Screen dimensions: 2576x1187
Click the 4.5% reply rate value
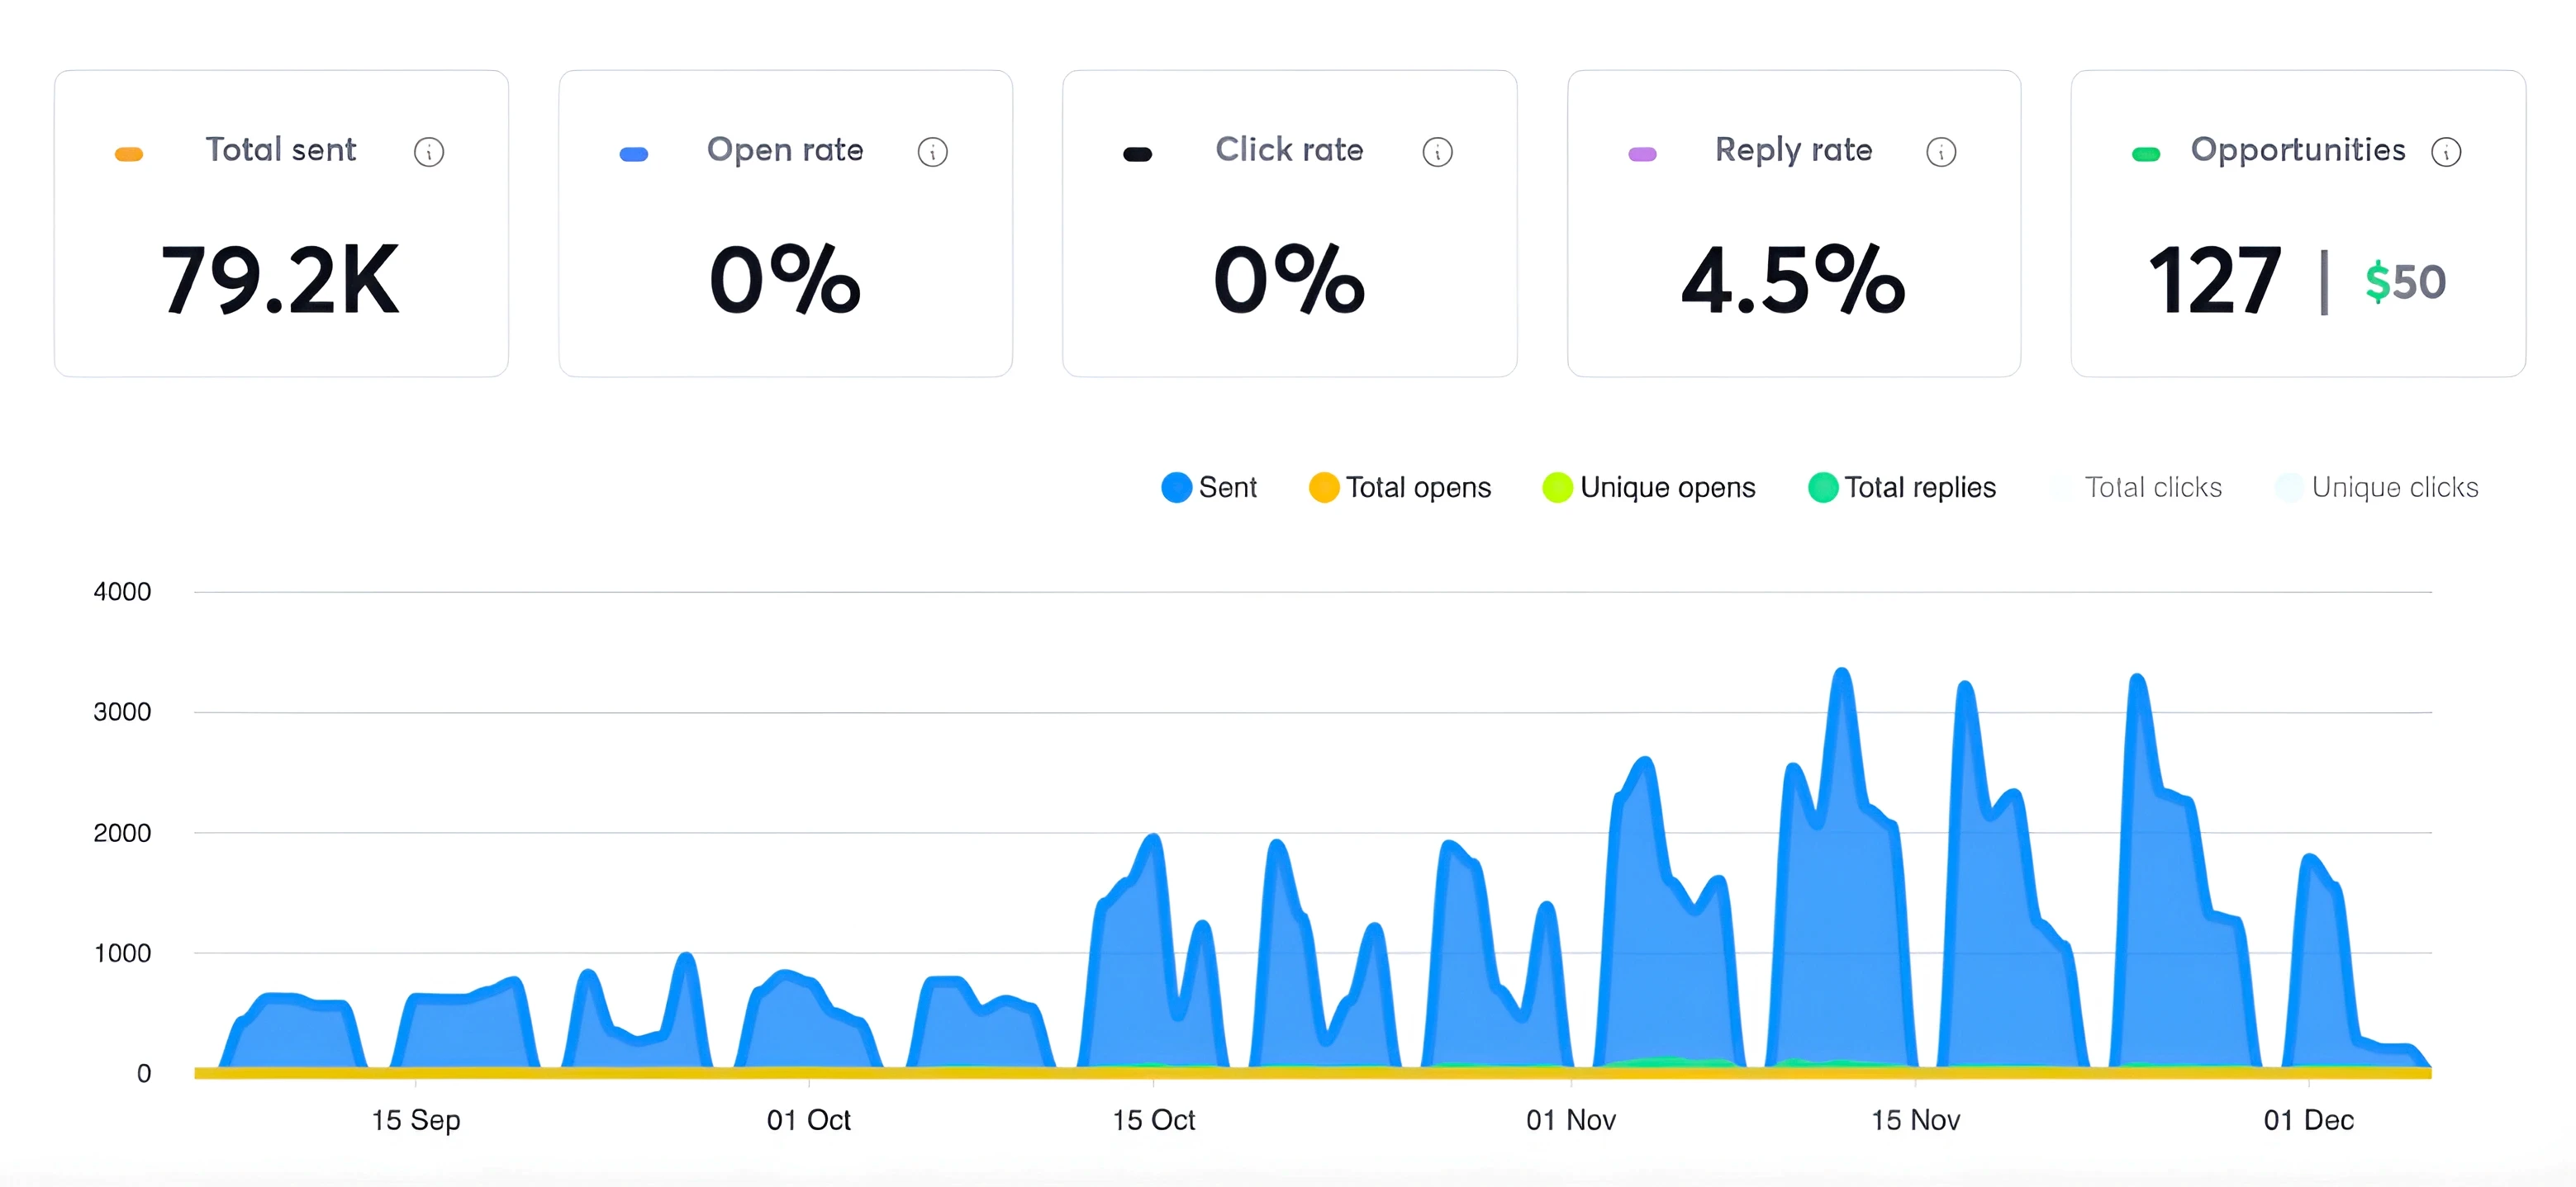1793,281
